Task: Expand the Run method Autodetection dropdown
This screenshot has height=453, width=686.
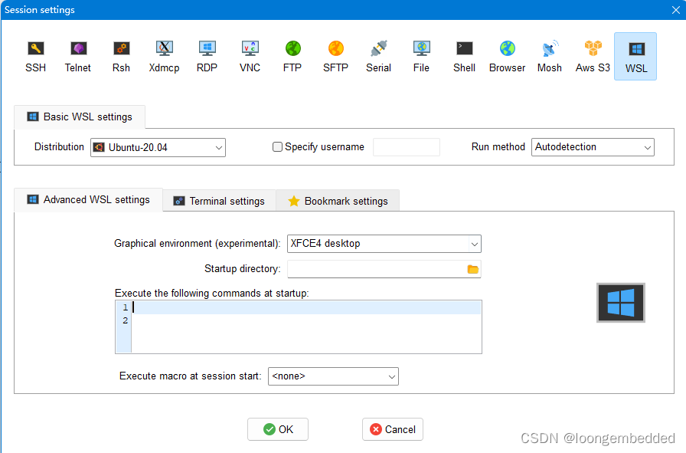Action: [593, 147]
